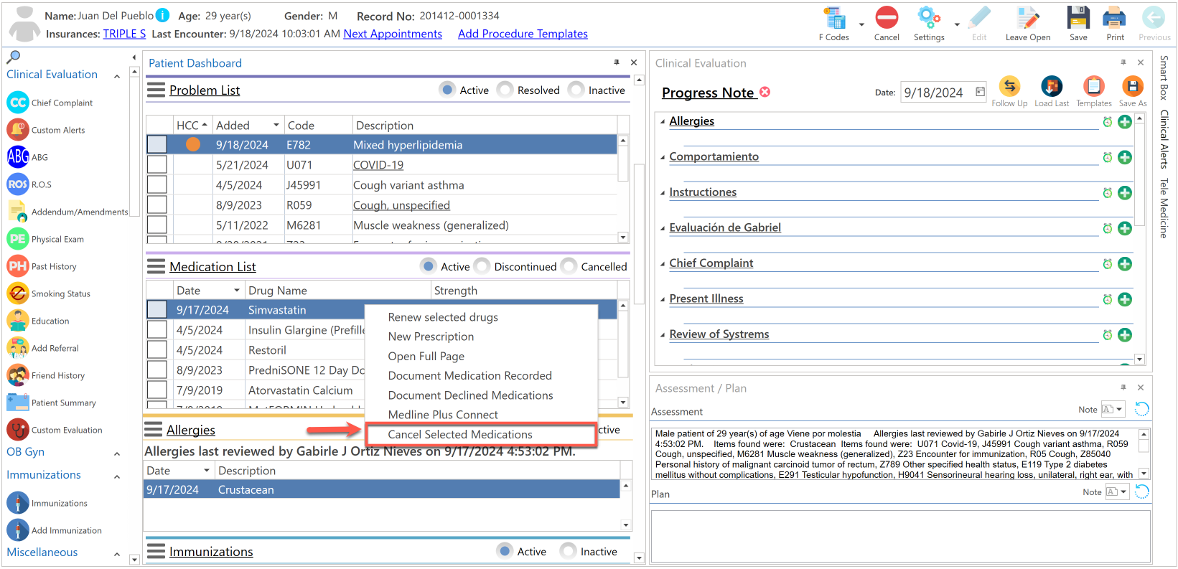Select Cancelled radio in Medication List
Image resolution: width=1178 pixels, height=569 pixels.
click(569, 266)
